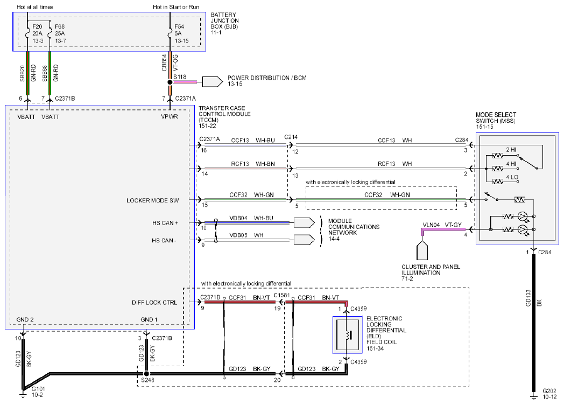Click the rotary mode switch wiper symbol

click(x=527, y=162)
